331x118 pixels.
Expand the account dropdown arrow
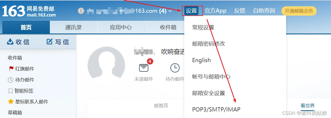pos(170,11)
